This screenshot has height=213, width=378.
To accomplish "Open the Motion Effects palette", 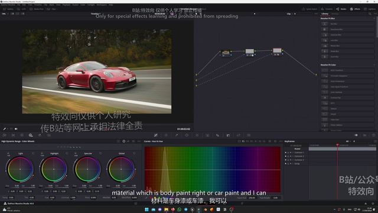I will (x=49, y=135).
